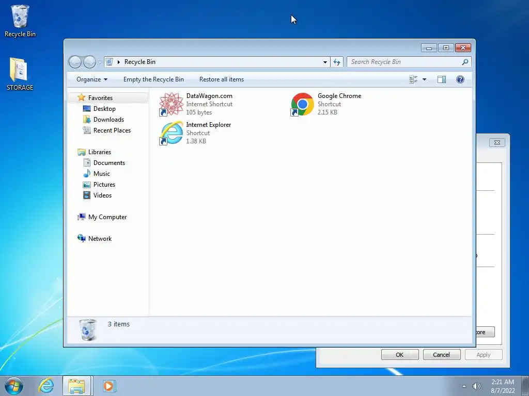Image resolution: width=529 pixels, height=396 pixels.
Task: Open the recent pages dropdown arrow
Action: tap(100, 62)
